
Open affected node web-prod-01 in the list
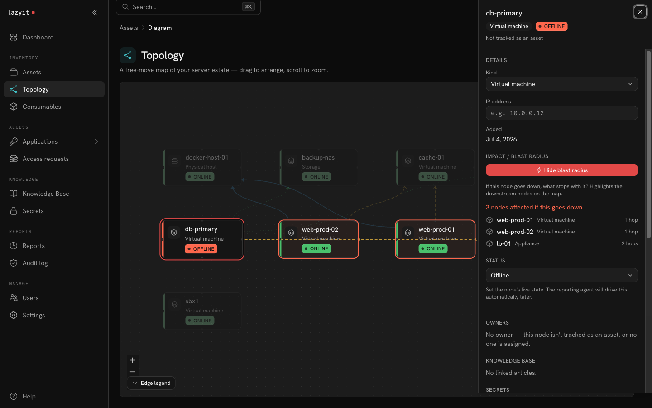(562, 220)
